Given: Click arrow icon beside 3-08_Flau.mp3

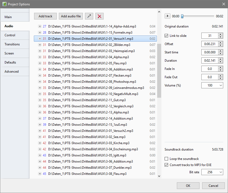Looking at the screenshot, I should tap(40, 174).
